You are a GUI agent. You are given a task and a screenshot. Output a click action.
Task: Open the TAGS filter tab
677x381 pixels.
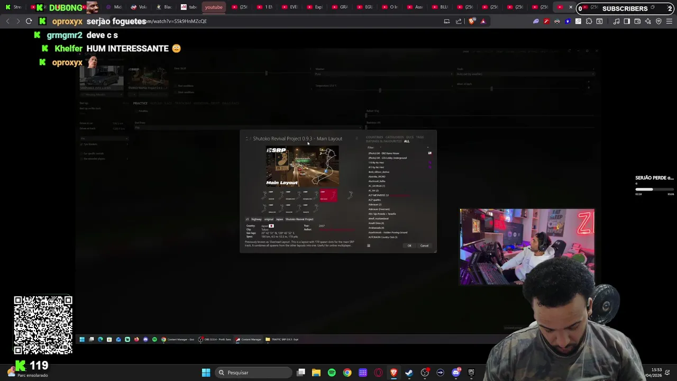420,137
